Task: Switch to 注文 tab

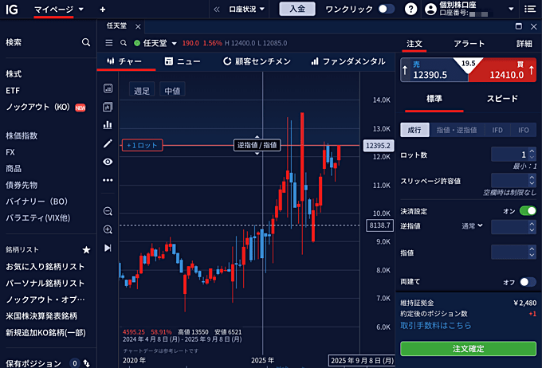Action: click(x=414, y=44)
